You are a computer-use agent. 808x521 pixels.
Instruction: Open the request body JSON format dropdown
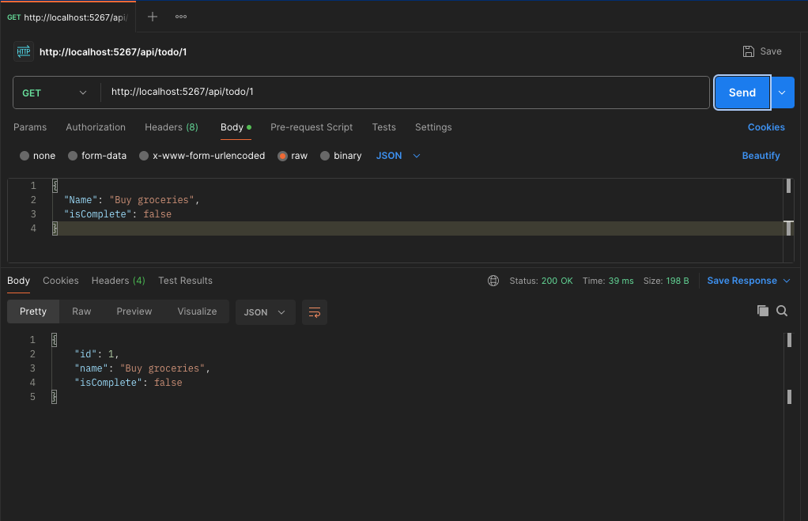point(398,156)
